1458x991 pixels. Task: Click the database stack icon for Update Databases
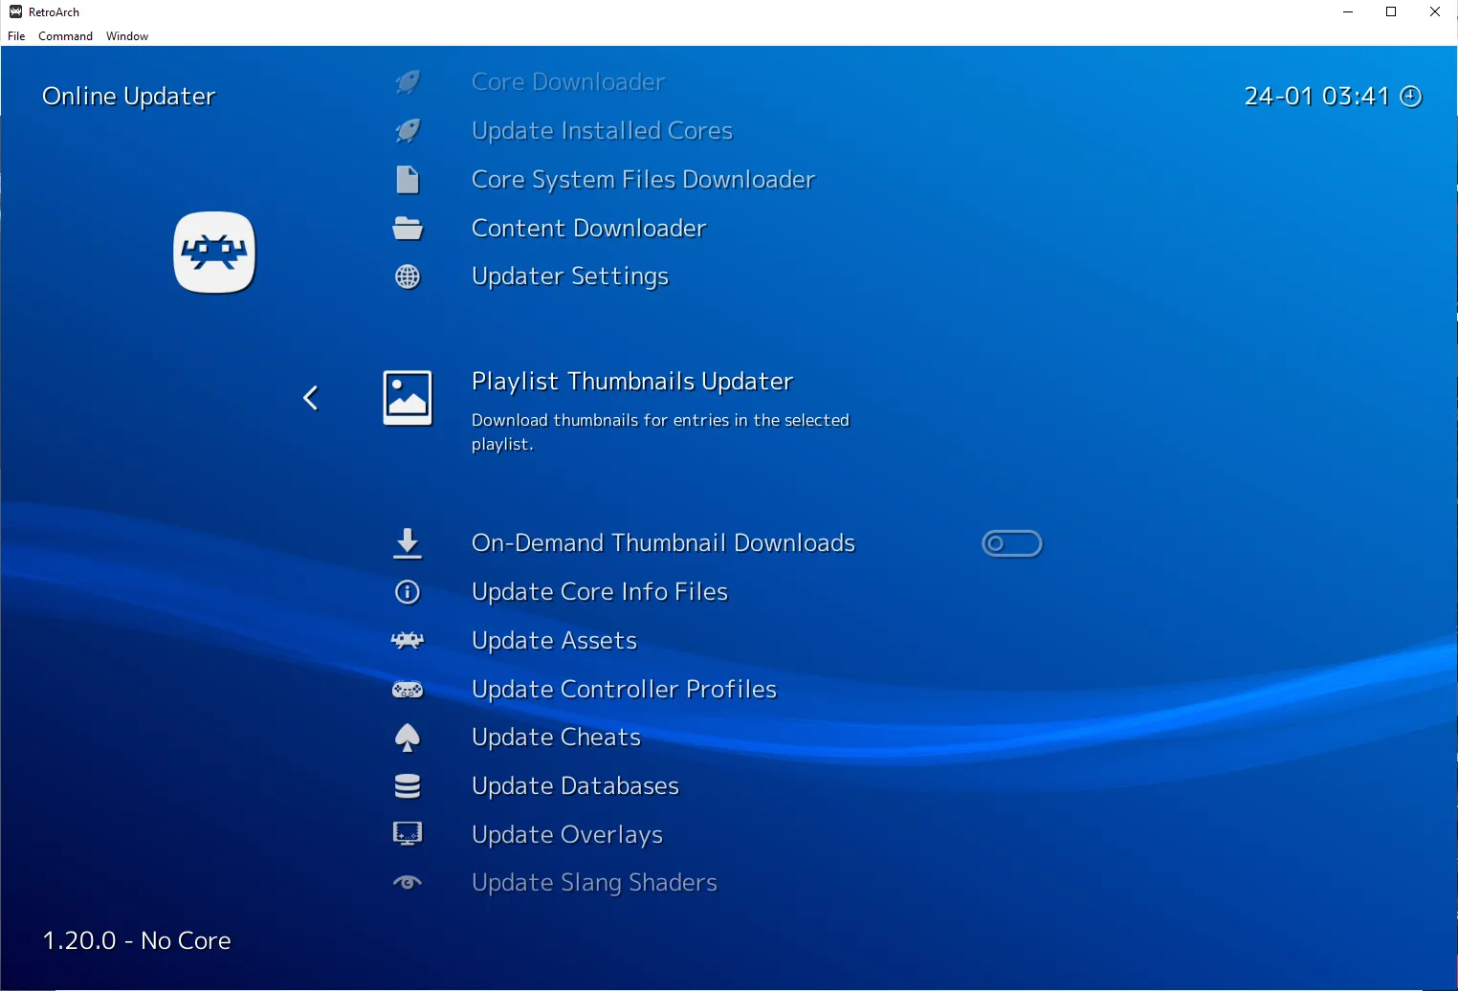[x=408, y=786]
